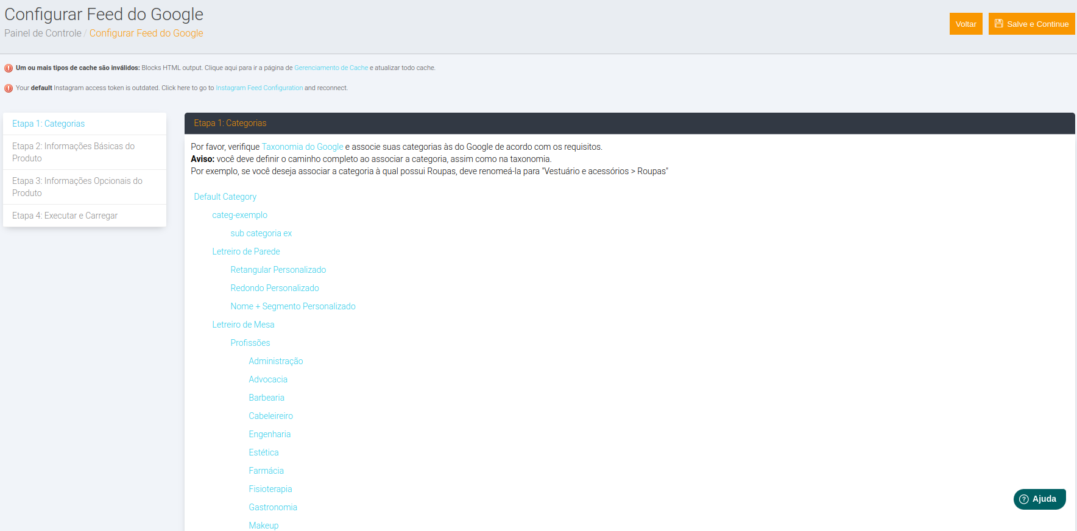Open the Instagram Feed Configuration link
This screenshot has height=531, width=1077.
(259, 88)
